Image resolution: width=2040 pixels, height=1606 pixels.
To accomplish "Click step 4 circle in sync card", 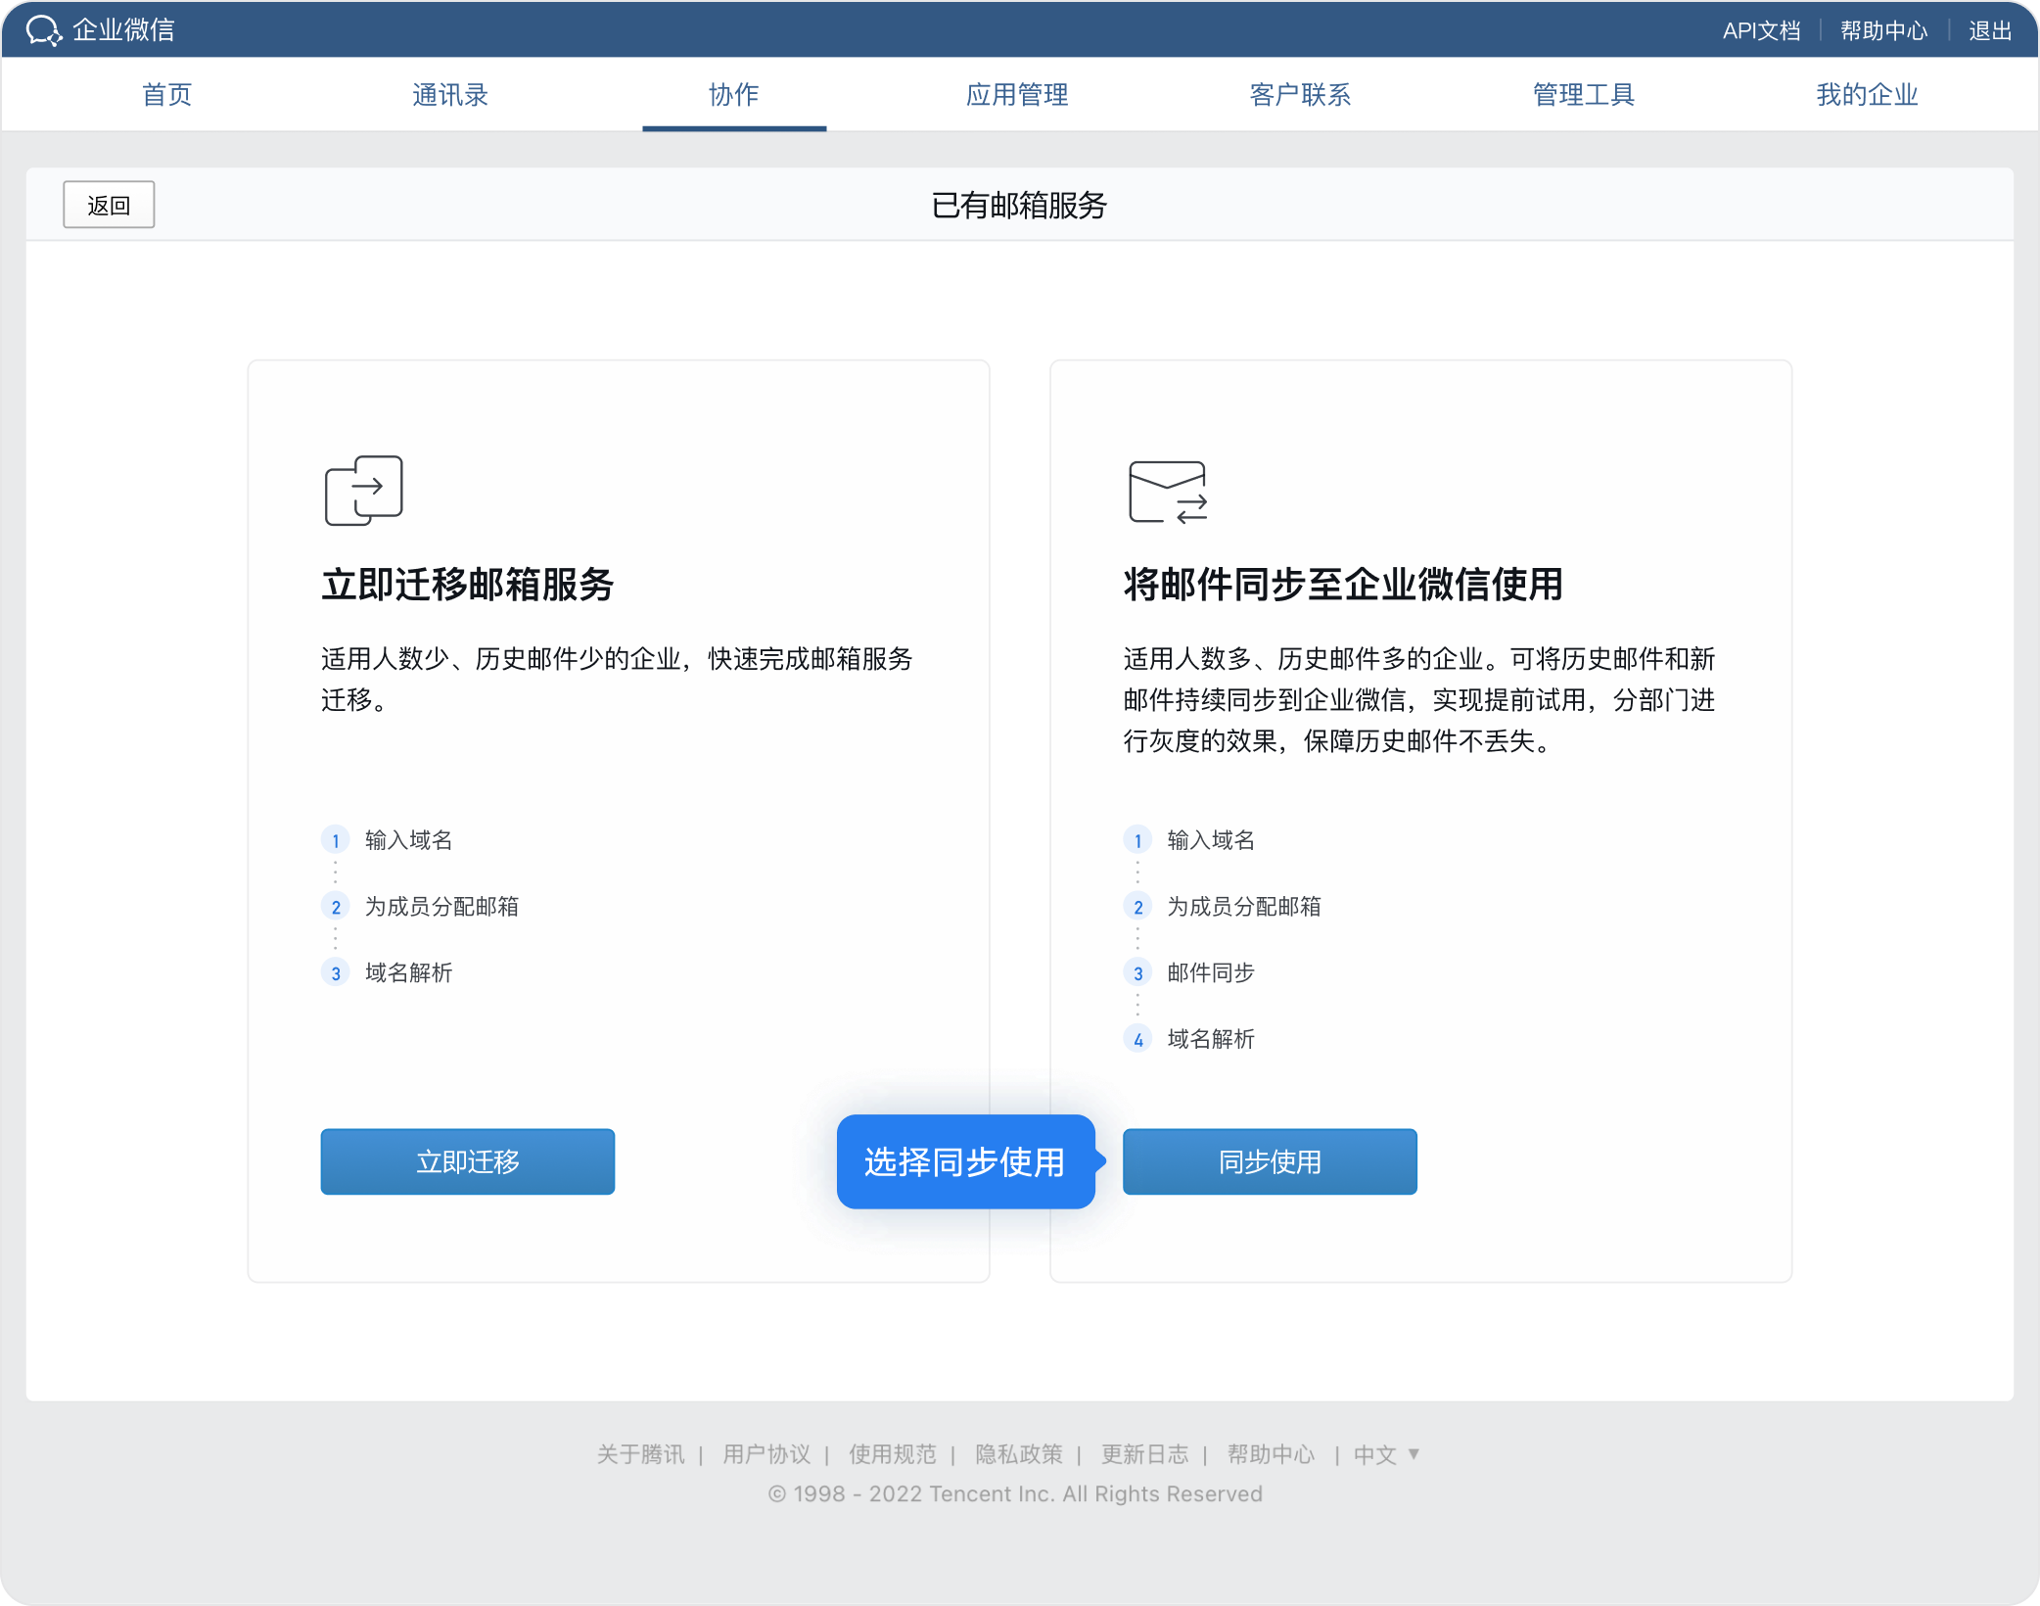I will [1137, 1040].
